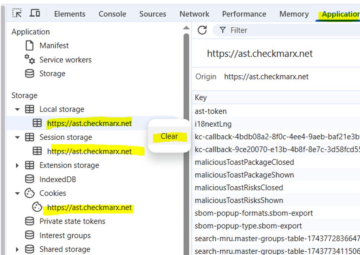Click the refresh storage icon
The width and height of the screenshot is (360, 255).
point(202,30)
